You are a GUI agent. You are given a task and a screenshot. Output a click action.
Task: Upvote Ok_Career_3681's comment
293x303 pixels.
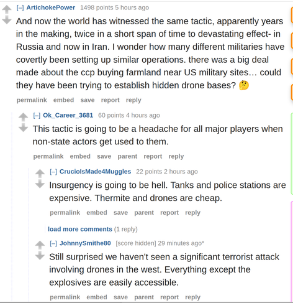[x=23, y=117]
